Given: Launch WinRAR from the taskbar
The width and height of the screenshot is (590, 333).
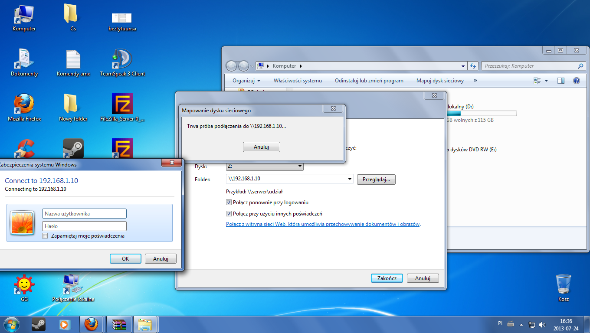Looking at the screenshot, I should click(x=118, y=324).
